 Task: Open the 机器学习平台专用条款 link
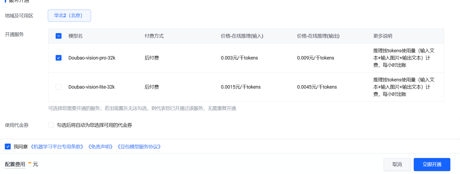(x=57, y=147)
